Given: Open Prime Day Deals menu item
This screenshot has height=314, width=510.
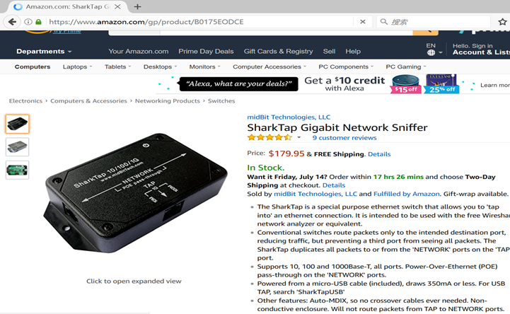Looking at the screenshot, I should tap(206, 52).
